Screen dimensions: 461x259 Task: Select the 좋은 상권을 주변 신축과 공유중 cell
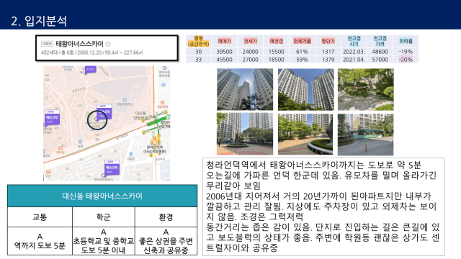point(166,241)
